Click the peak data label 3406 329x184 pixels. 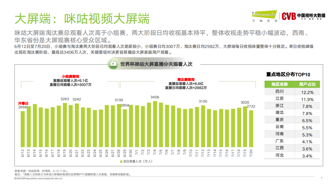155,97
